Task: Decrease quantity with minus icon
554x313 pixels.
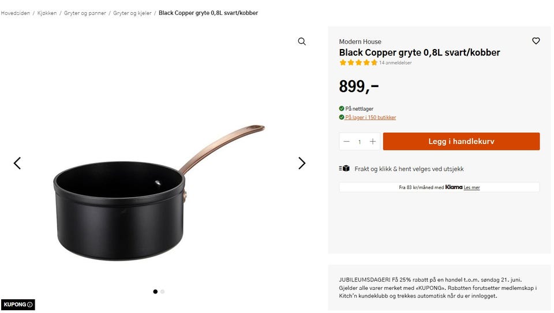Action: (x=346, y=141)
